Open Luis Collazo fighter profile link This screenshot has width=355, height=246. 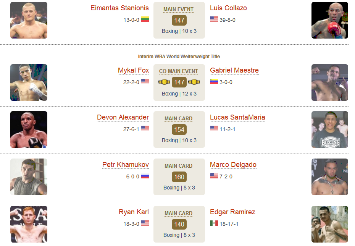(228, 8)
